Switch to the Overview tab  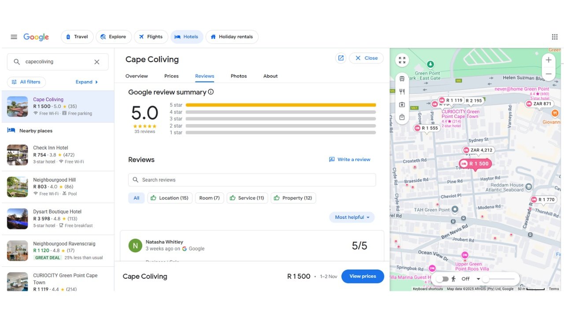tap(137, 76)
